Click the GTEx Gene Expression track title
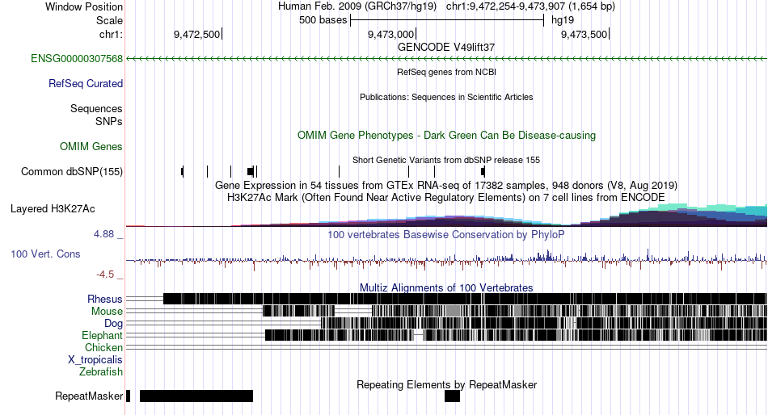The height and width of the screenshot is (415, 768). point(446,186)
